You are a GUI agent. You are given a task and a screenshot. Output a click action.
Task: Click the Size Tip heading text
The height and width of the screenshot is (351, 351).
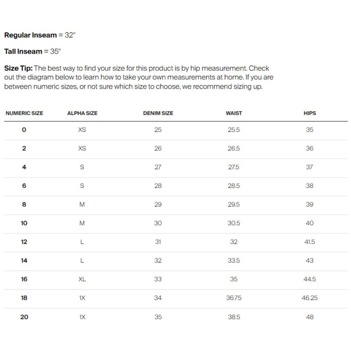[x=18, y=68]
